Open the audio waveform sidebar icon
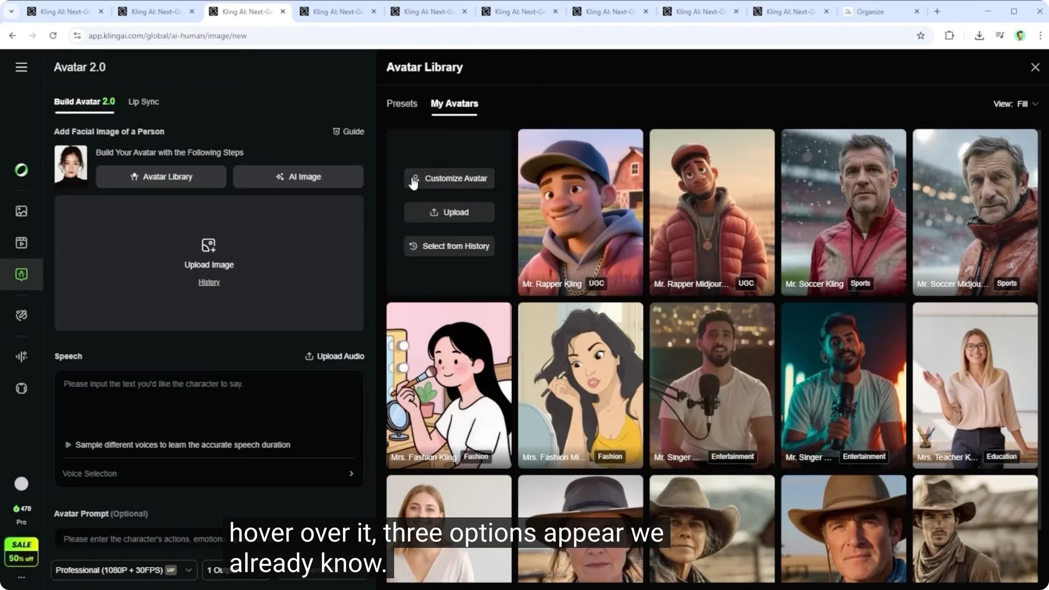This screenshot has width=1049, height=590. coord(21,356)
